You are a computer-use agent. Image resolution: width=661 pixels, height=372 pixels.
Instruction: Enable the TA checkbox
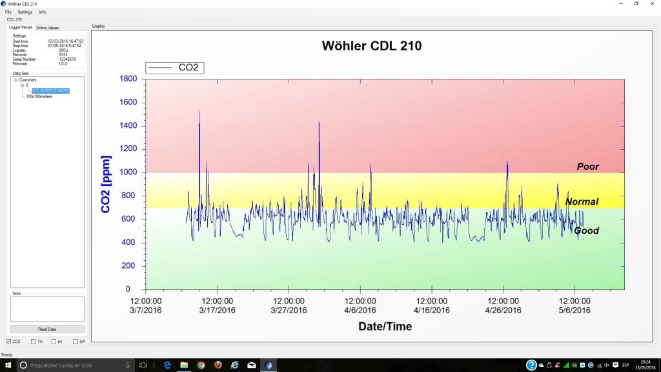(x=34, y=342)
